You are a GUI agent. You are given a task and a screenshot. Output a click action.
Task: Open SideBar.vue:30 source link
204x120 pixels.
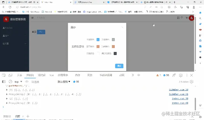tap(178, 90)
